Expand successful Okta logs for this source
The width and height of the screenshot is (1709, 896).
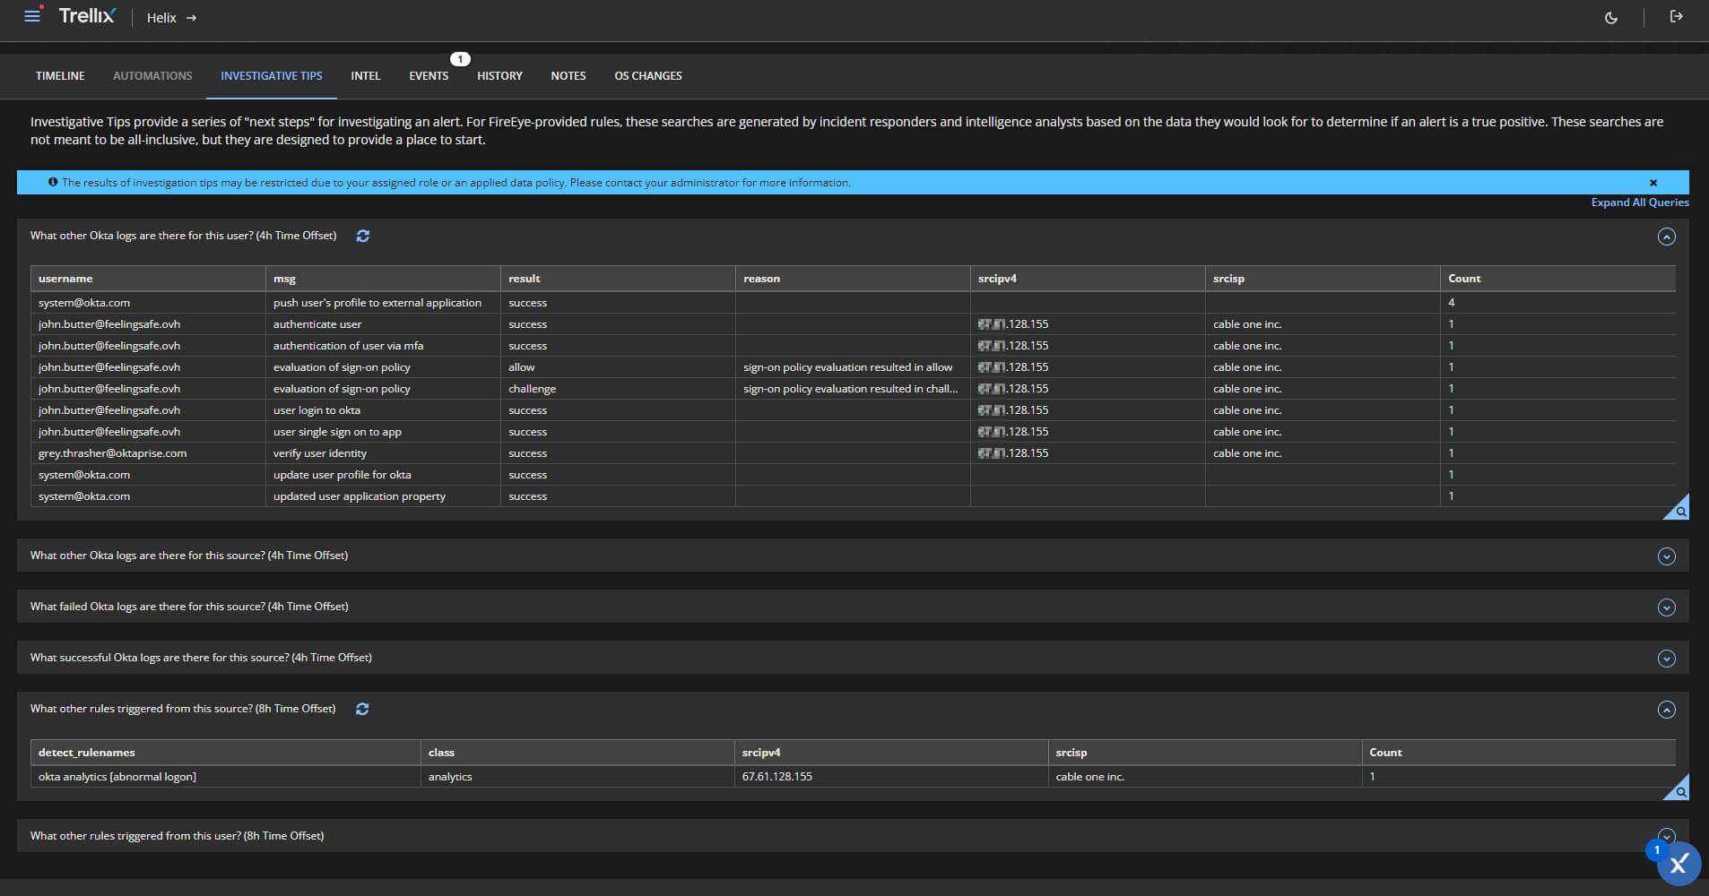1666,659
